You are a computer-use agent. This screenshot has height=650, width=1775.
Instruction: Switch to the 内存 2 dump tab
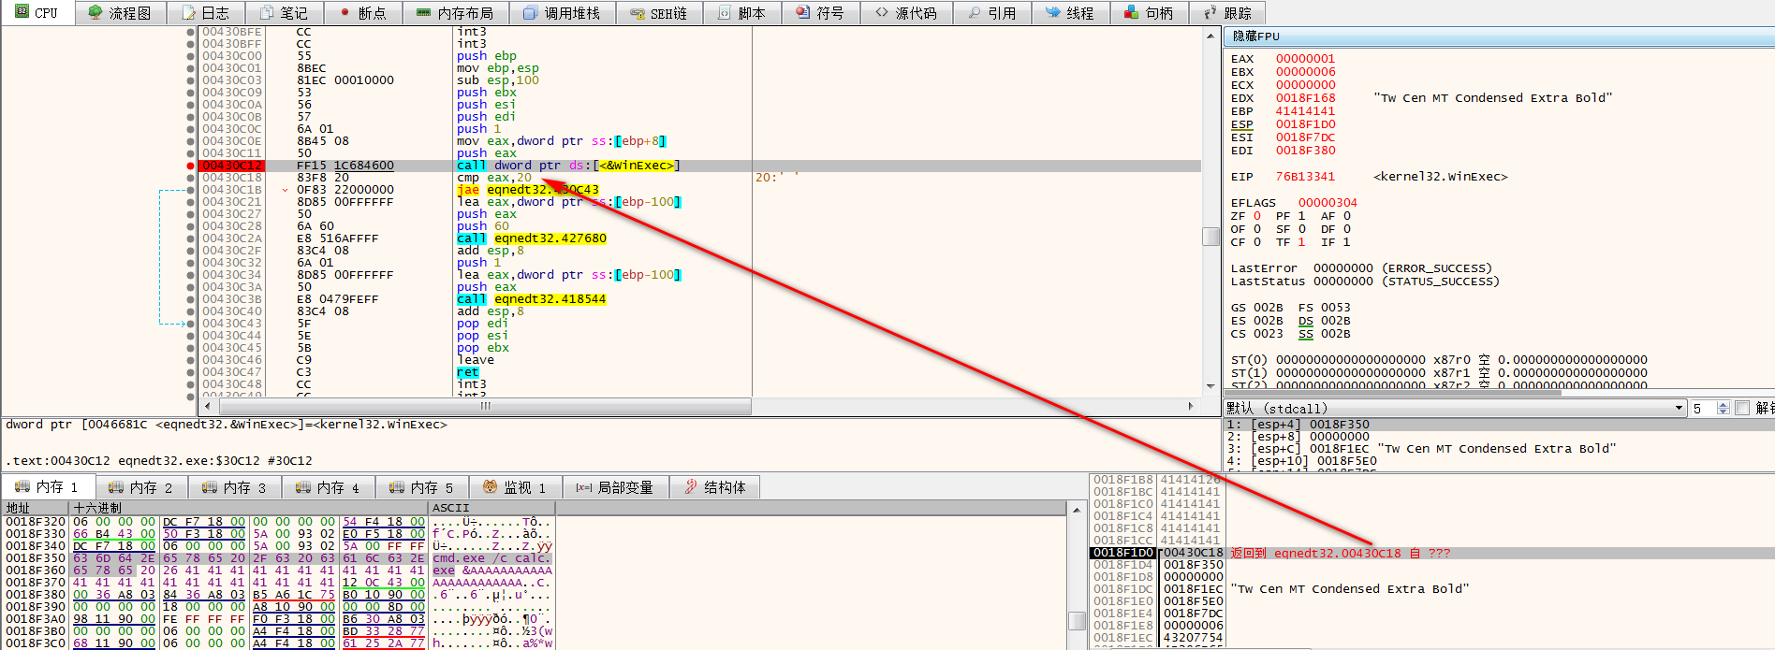(x=140, y=487)
